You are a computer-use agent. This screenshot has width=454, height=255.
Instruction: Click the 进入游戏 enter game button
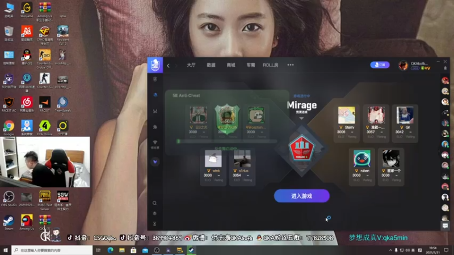(302, 196)
